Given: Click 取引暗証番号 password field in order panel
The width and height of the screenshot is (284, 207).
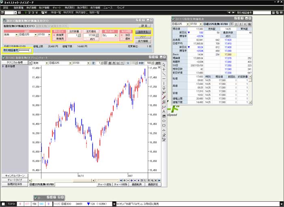Looking at the screenshot, I should [x=24, y=50].
